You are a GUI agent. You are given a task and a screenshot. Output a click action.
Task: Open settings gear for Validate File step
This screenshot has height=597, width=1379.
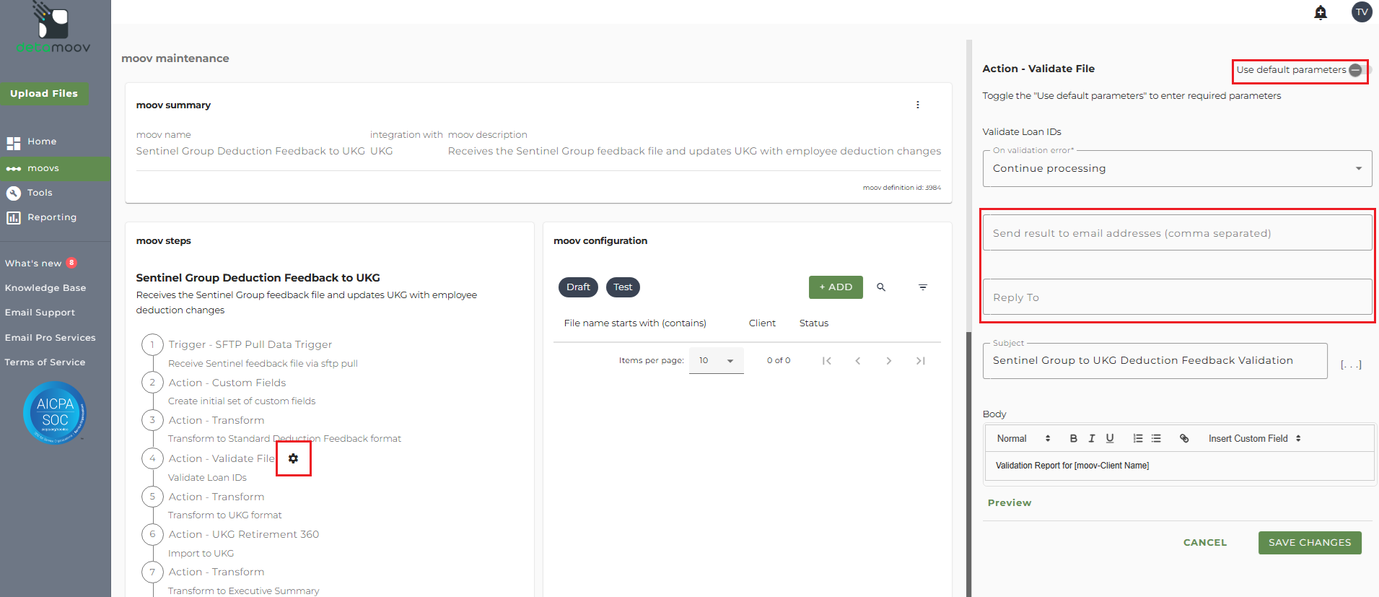pyautogui.click(x=293, y=458)
